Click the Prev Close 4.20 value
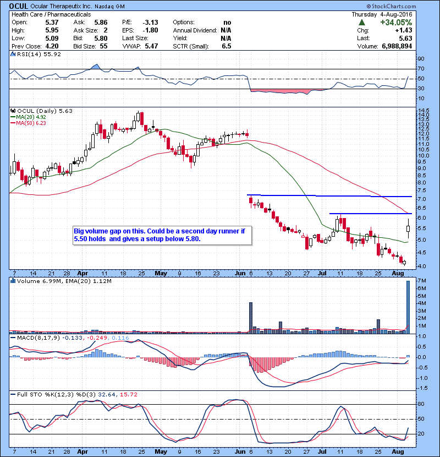The width and height of the screenshot is (440, 457). pyautogui.click(x=52, y=46)
